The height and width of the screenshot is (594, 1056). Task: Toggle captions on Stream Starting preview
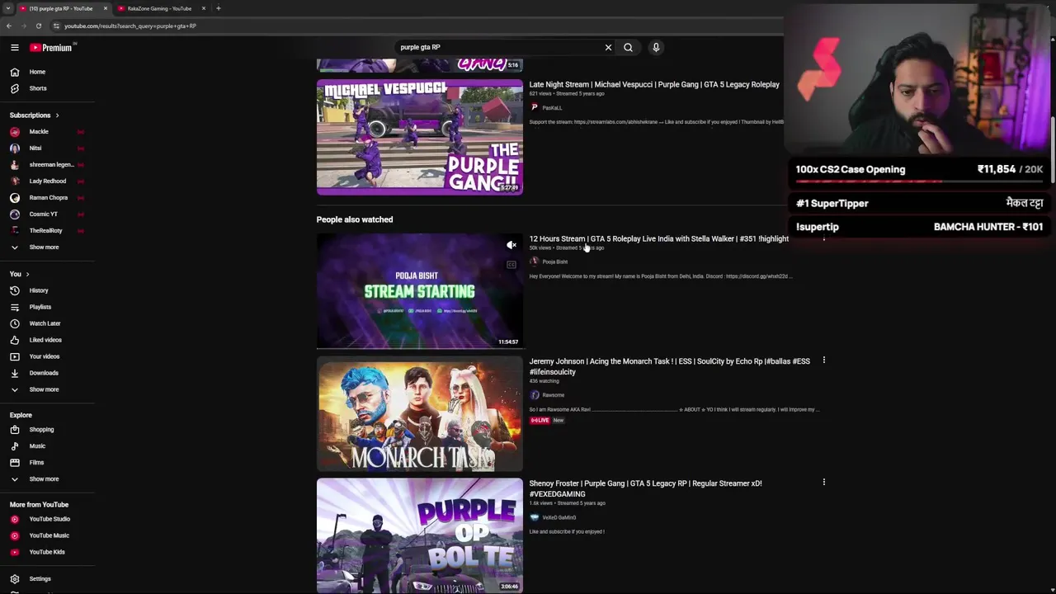click(x=511, y=265)
